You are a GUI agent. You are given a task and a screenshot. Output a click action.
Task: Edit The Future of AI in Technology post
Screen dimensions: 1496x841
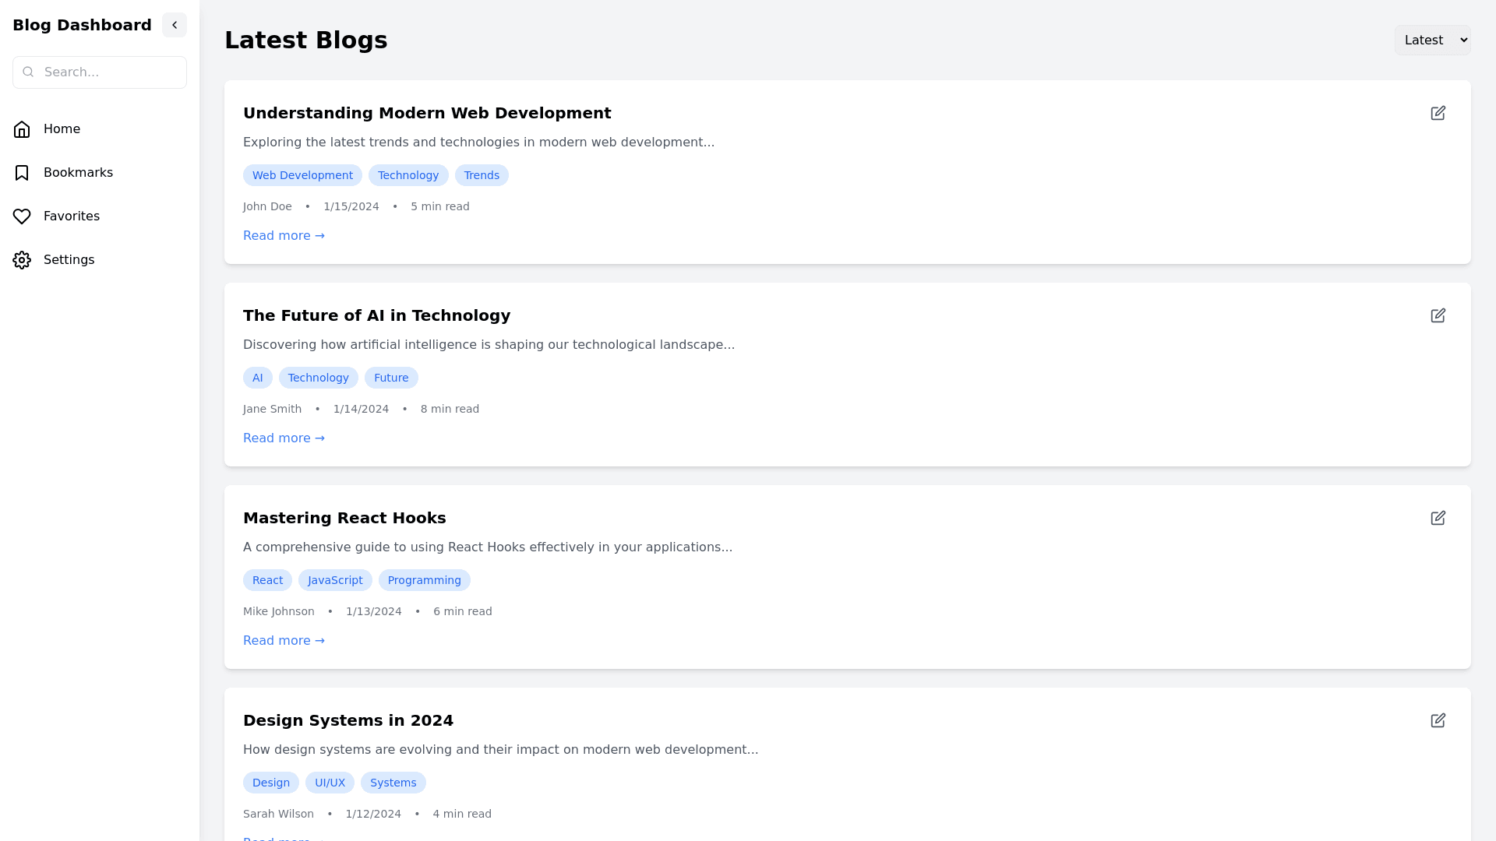1438,315
